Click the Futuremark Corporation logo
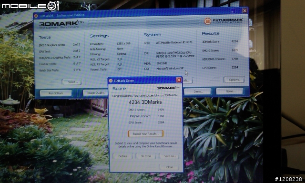The width and height of the screenshot is (305, 183). tap(224, 20)
